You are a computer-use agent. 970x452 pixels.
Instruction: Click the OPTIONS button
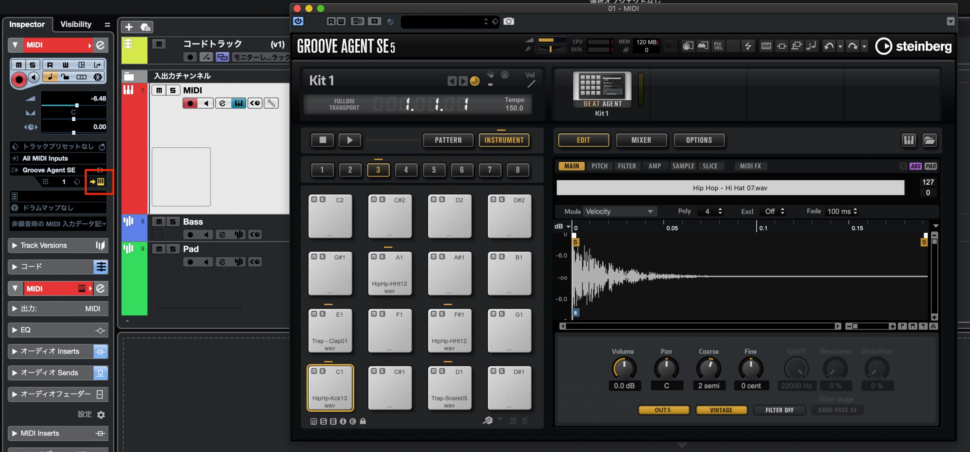[x=699, y=140]
